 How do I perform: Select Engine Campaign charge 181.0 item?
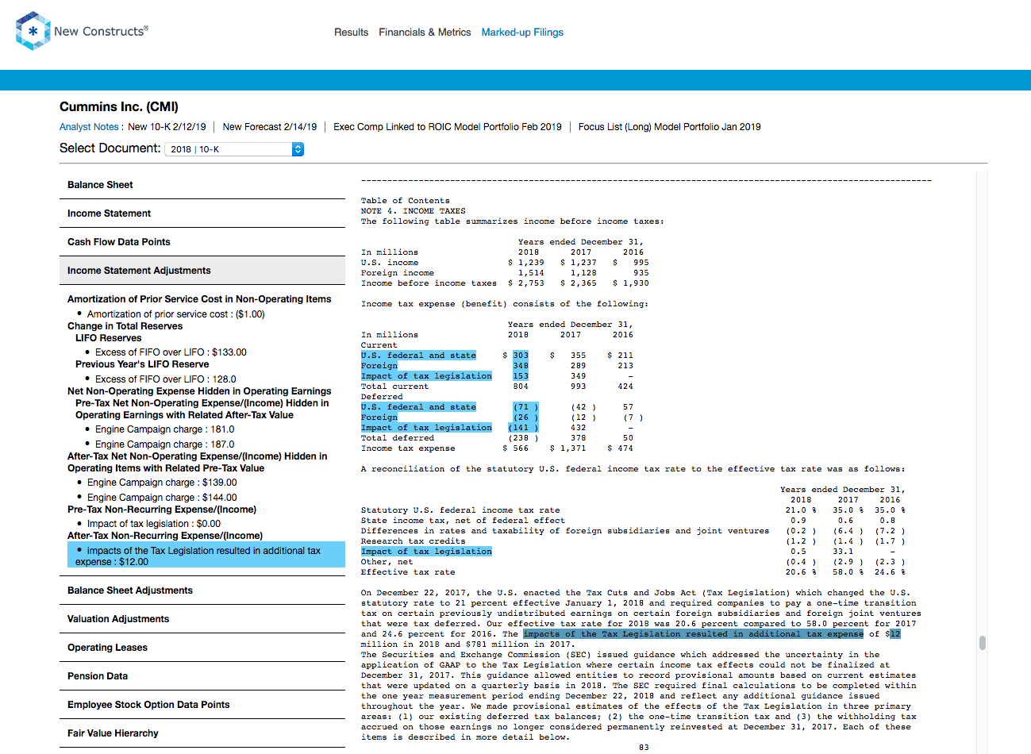pyautogui.click(x=164, y=429)
